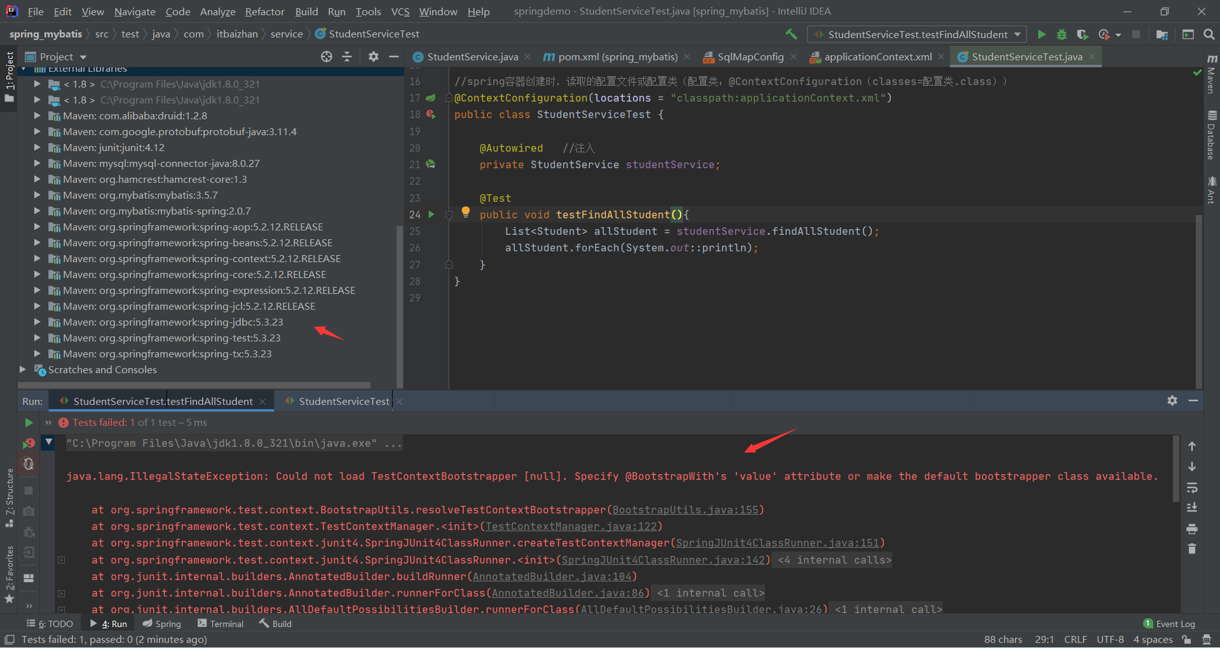
Task: Open the Event Log
Action: pos(1169,624)
